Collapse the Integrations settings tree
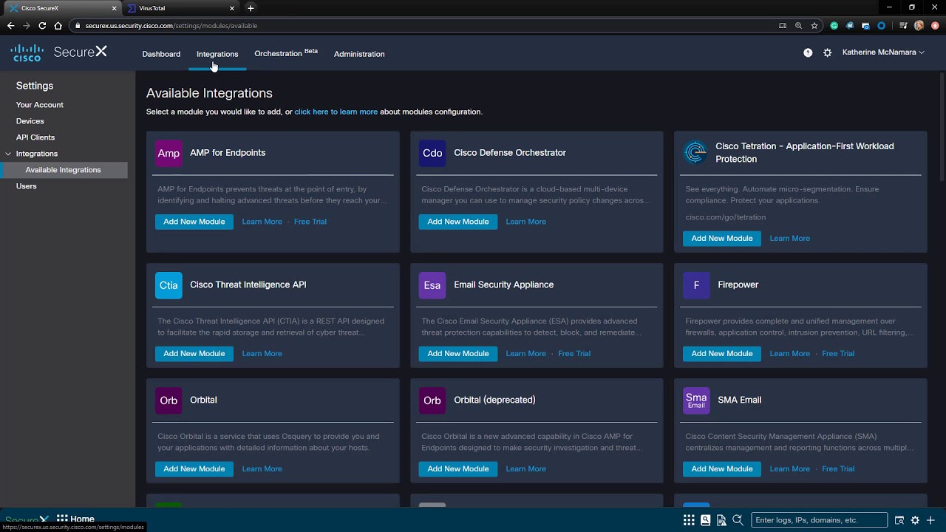Screen dimensions: 946x532 [x=8, y=154]
